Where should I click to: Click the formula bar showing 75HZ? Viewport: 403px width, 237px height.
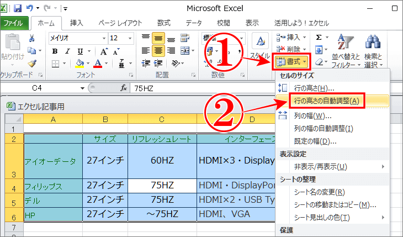pos(203,88)
